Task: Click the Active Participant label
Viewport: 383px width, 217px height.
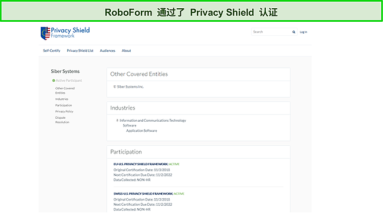Action: coord(69,81)
